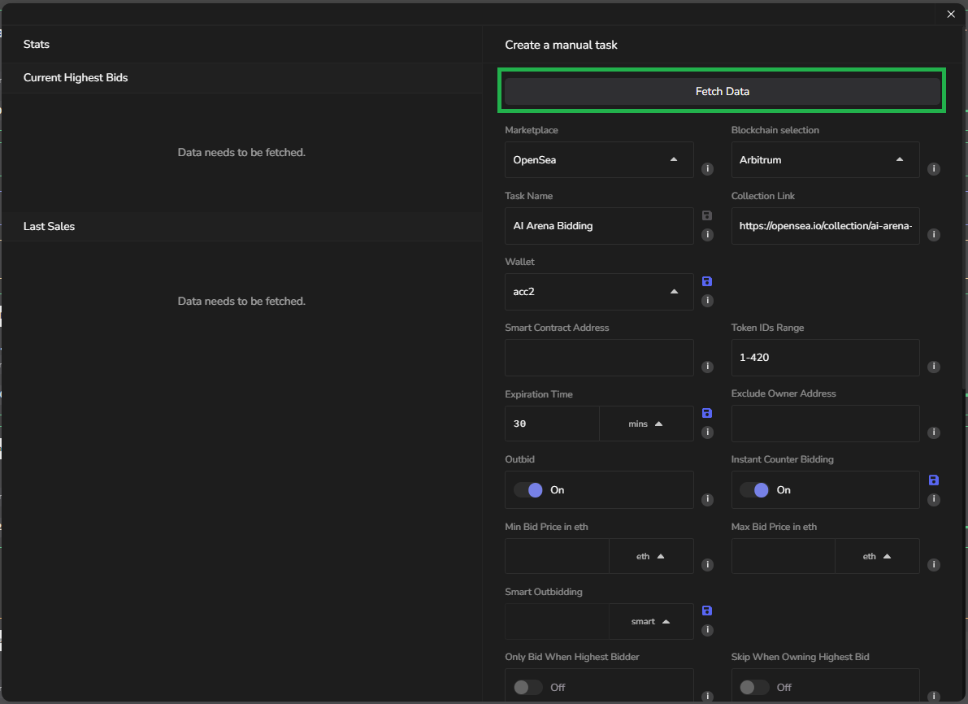Click save icon beside Task Name field
The width and height of the screenshot is (968, 704).
(706, 215)
